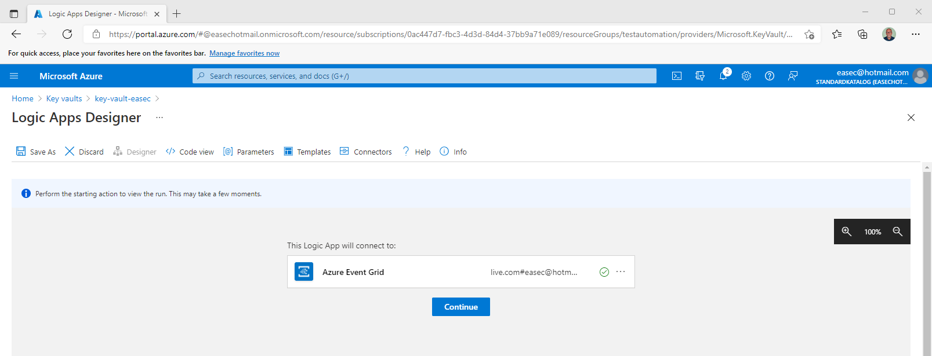
Task: Open the Azure portal hamburger menu
Action: click(x=14, y=76)
